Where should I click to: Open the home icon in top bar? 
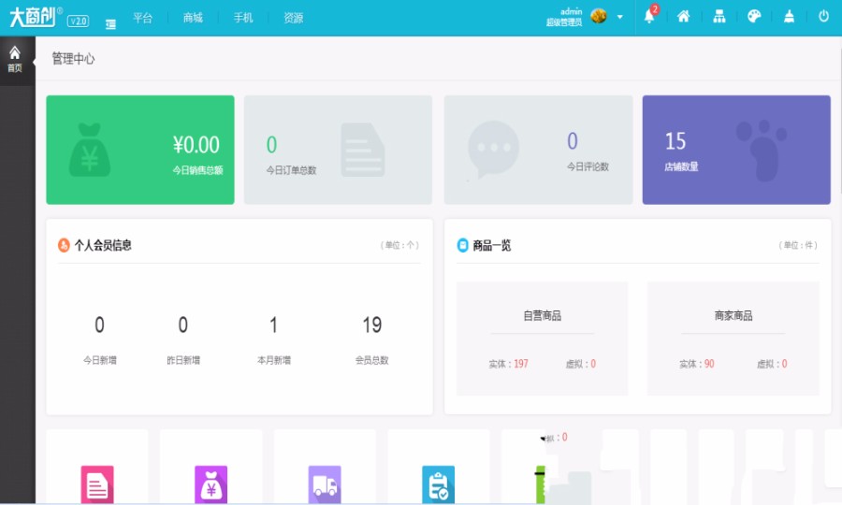[x=684, y=17]
